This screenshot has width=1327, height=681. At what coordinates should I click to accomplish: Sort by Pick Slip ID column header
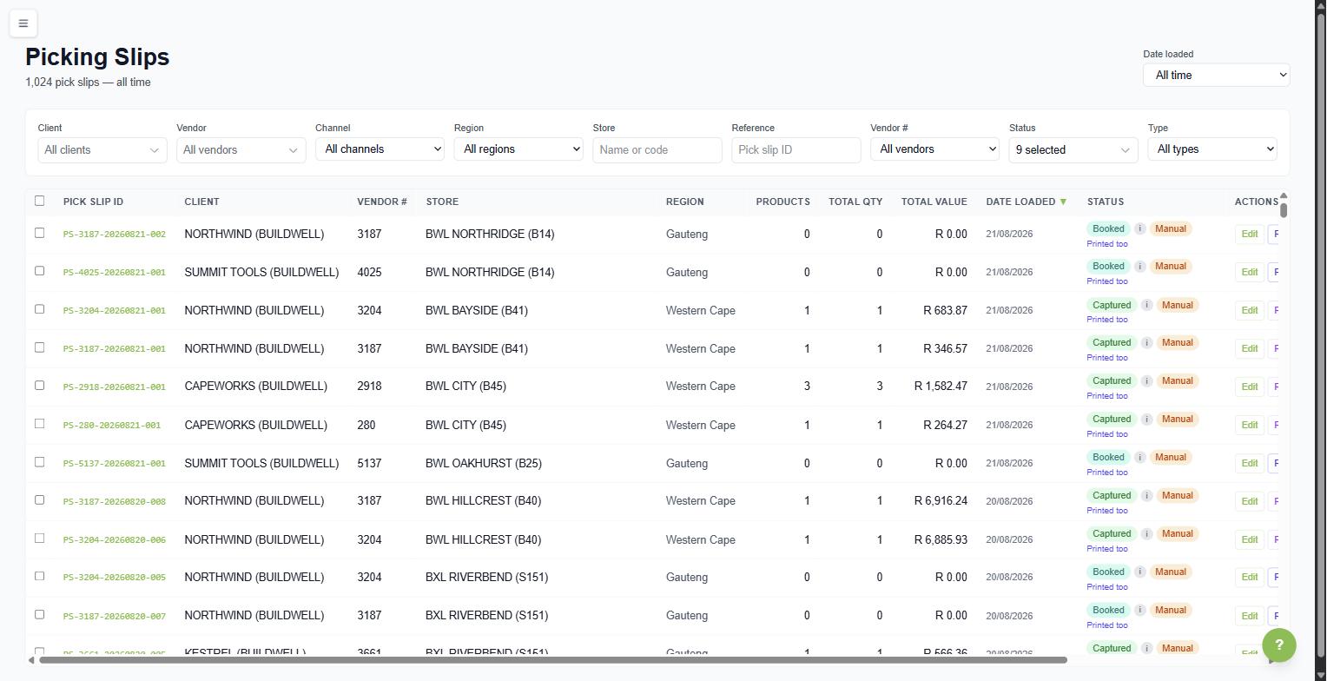(x=93, y=202)
